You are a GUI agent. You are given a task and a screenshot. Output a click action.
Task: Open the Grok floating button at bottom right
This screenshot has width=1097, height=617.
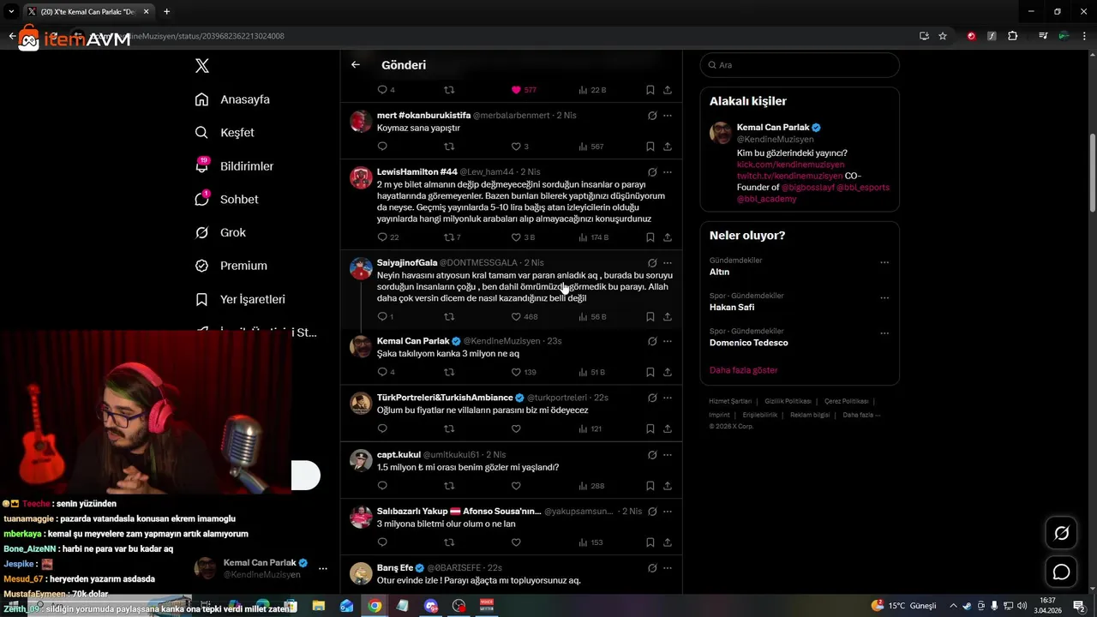coord(1061,533)
